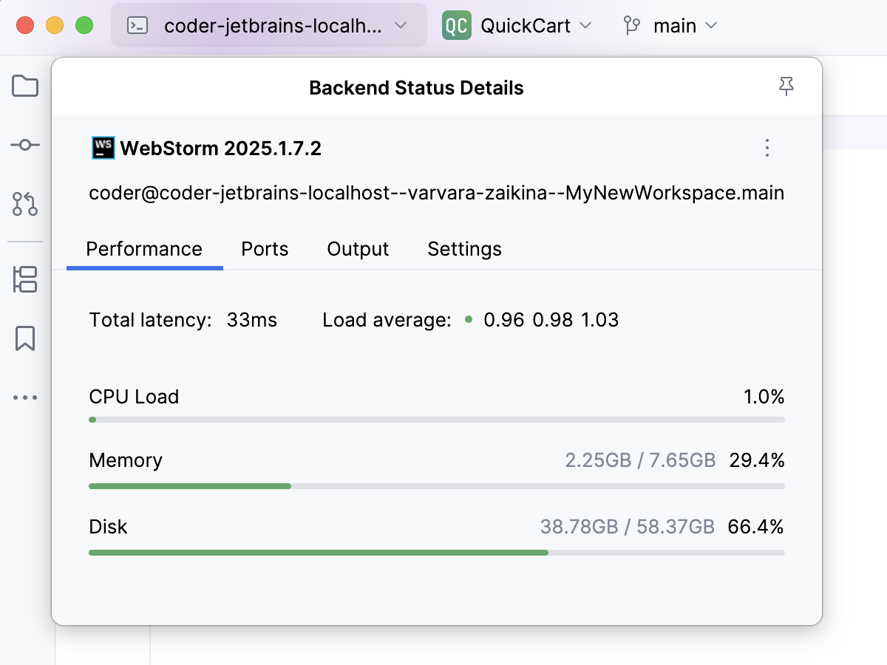Click the terminal icon in backend widget
Viewport: 887px width, 665px height.
coord(137,26)
